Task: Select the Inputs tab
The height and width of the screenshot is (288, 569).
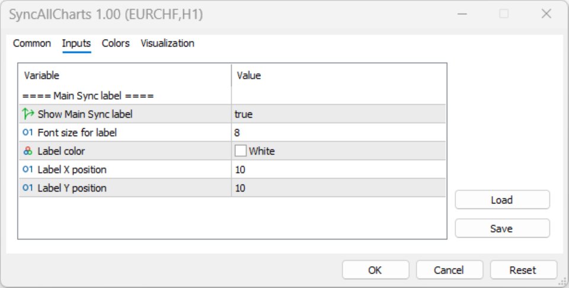Action: click(76, 44)
